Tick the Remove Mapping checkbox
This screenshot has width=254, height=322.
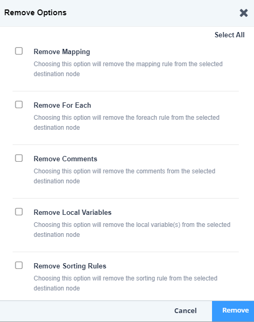pos(19,51)
